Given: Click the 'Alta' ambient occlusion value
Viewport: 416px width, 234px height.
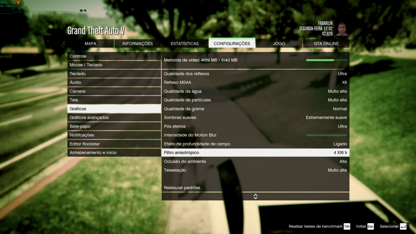Looking at the screenshot, I should pos(343,161).
